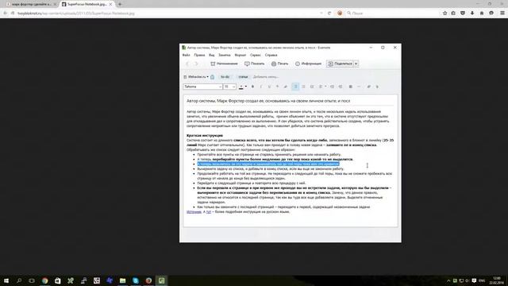The image size is (508, 286).
Task: Open the Файл menu in Evernote
Action: coord(186,55)
